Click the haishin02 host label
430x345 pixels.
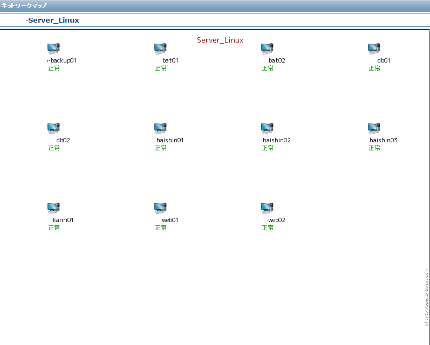click(x=276, y=140)
